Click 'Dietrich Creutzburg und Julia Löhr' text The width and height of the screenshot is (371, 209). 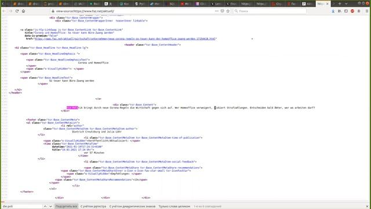click(97, 132)
